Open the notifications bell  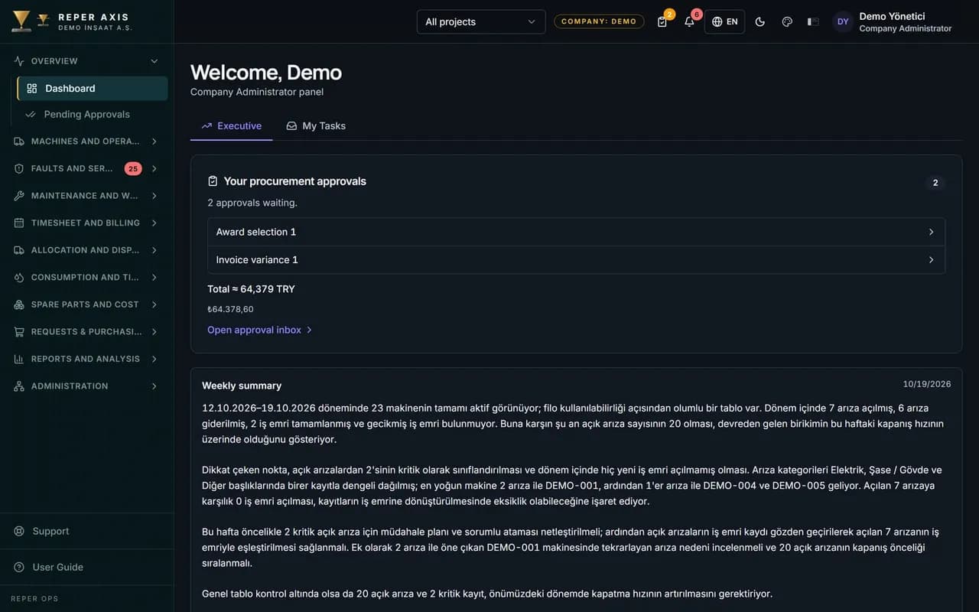689,21
